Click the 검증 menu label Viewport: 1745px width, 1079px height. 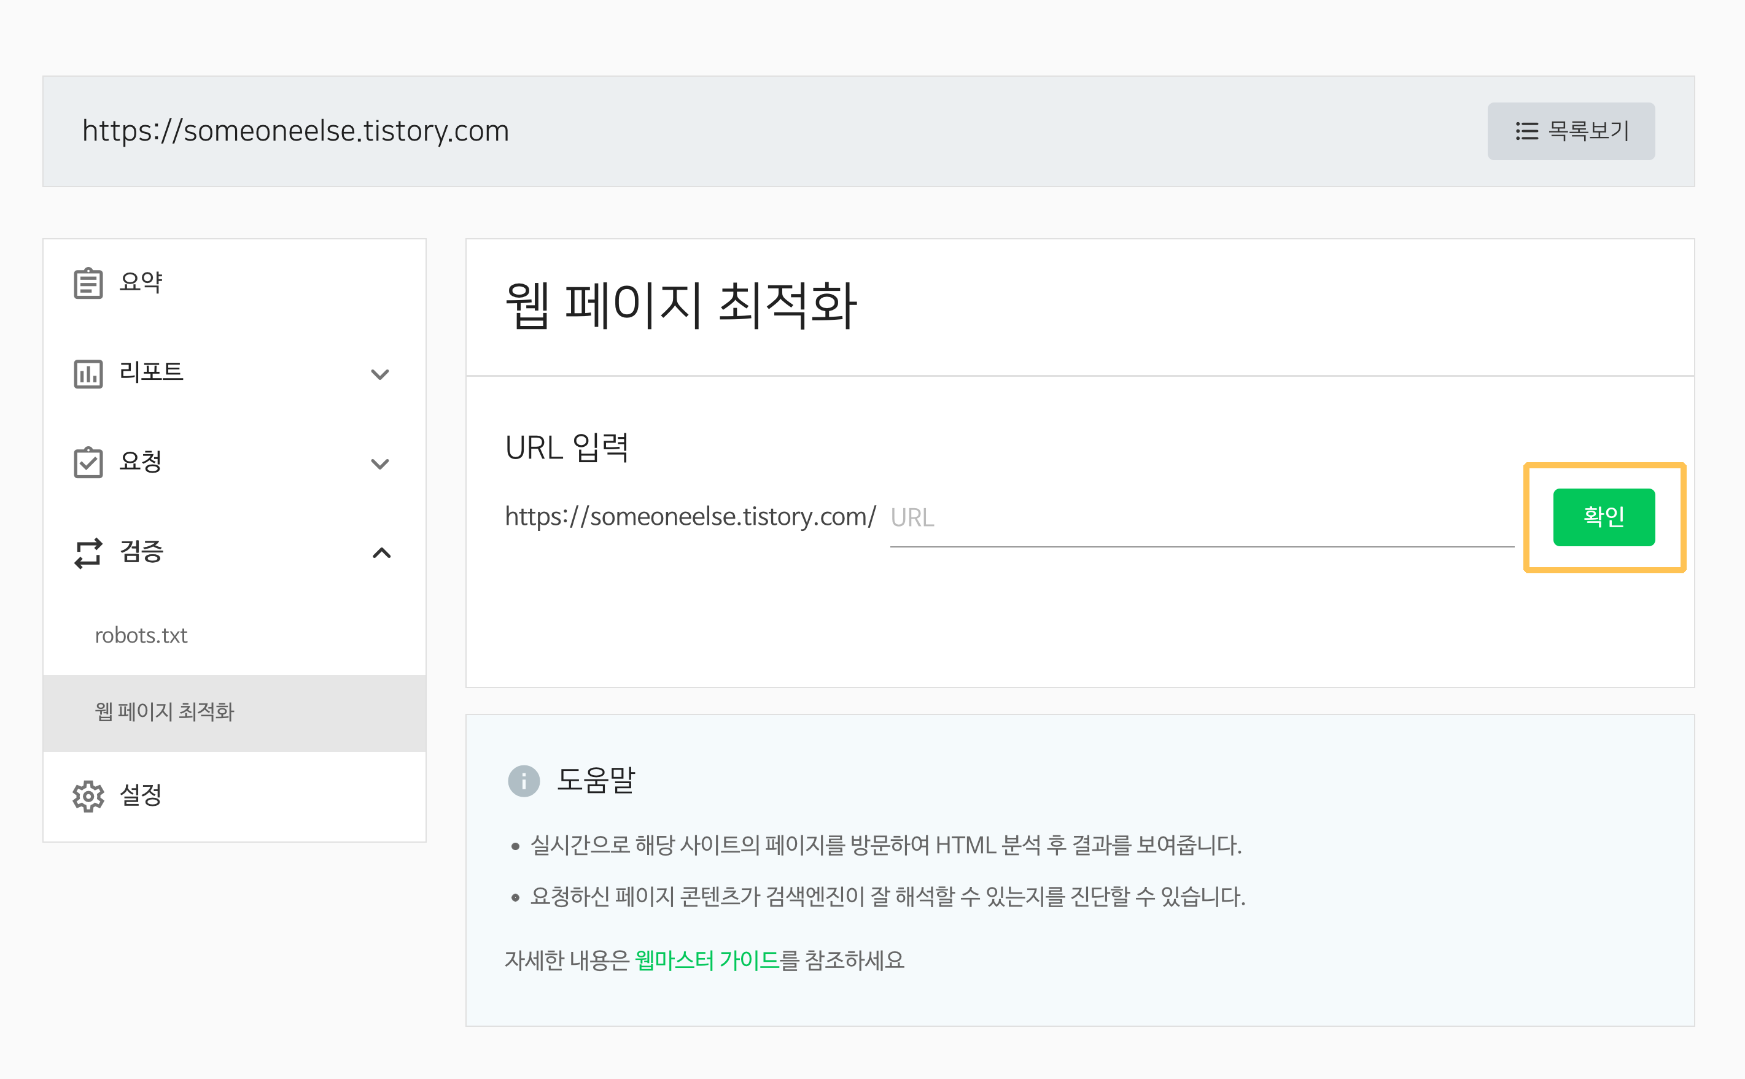[x=141, y=552]
